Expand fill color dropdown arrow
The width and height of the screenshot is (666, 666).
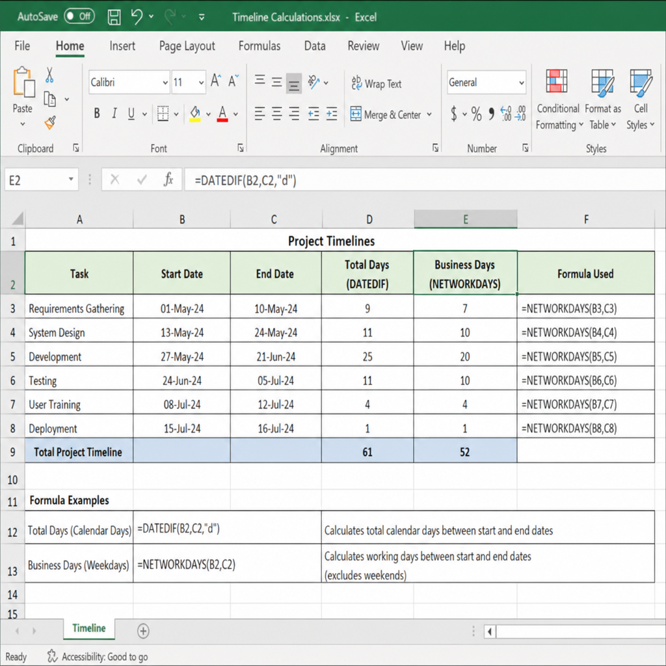tap(208, 114)
